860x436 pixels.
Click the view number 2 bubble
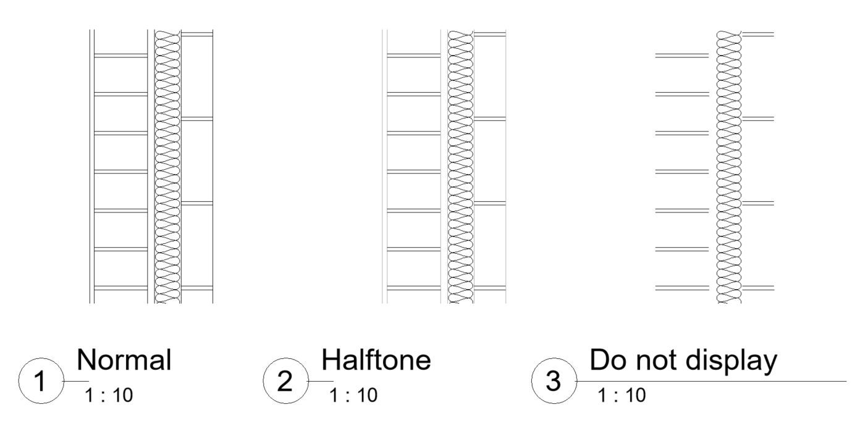(x=285, y=382)
